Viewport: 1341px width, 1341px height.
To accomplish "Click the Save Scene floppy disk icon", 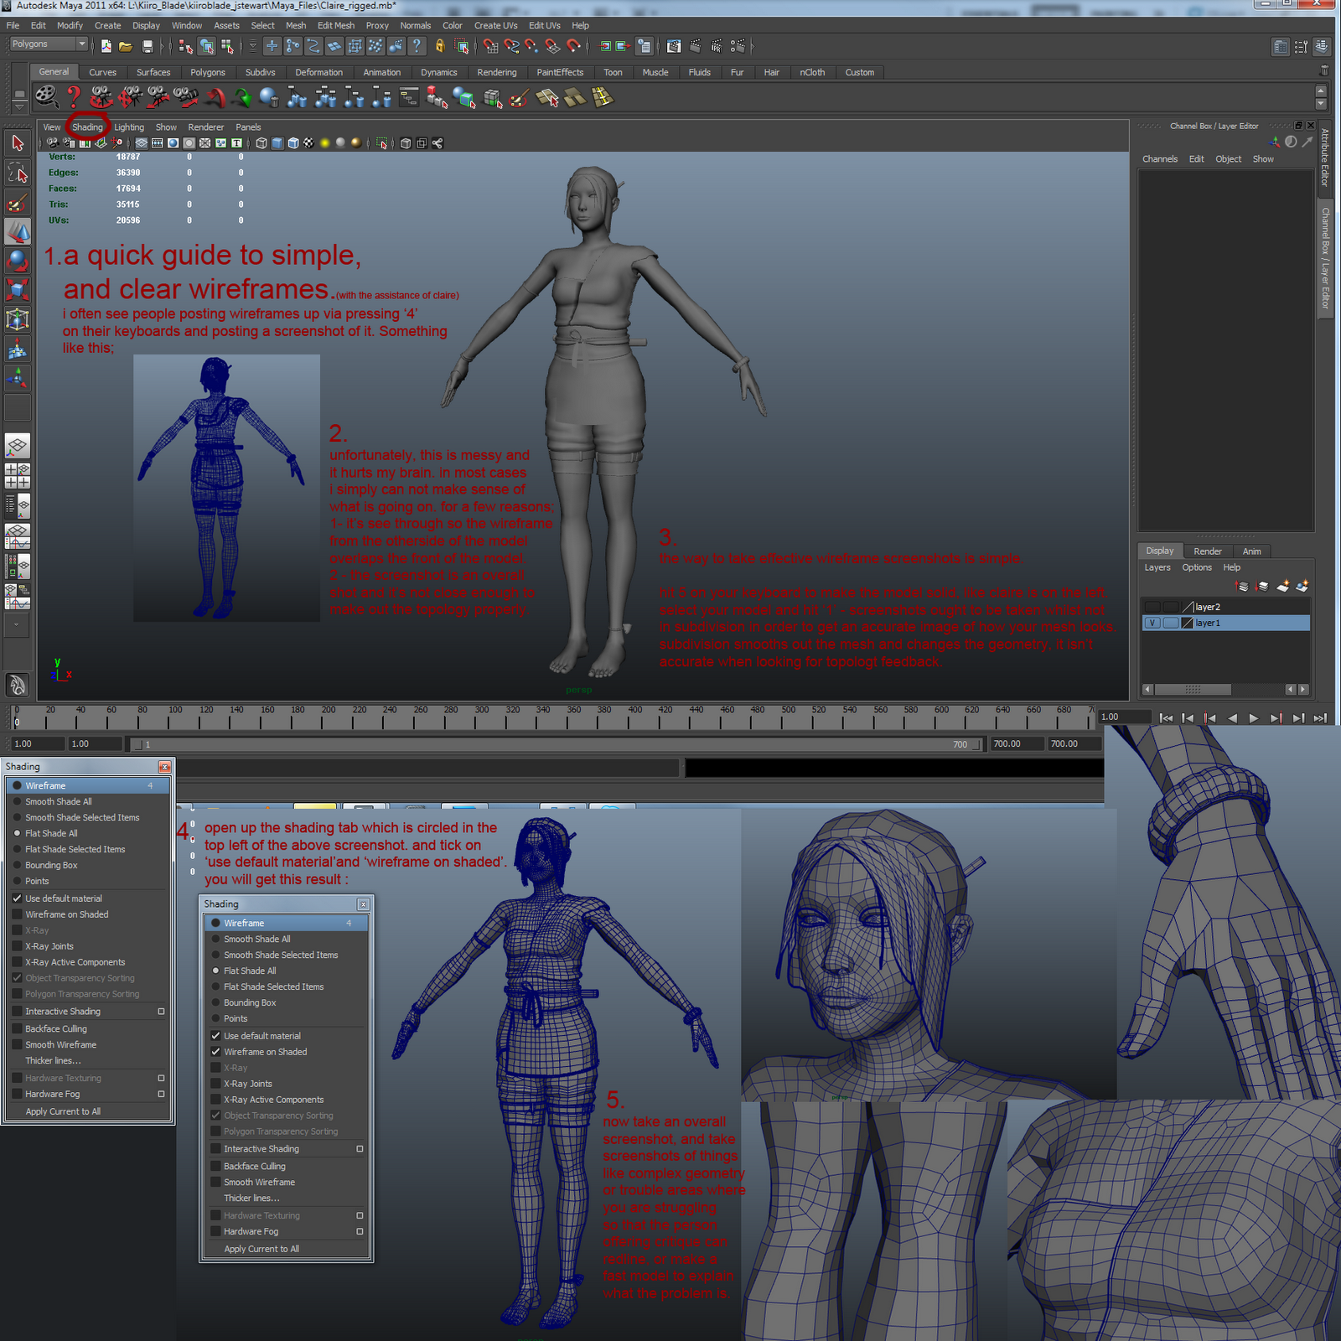I will point(148,46).
